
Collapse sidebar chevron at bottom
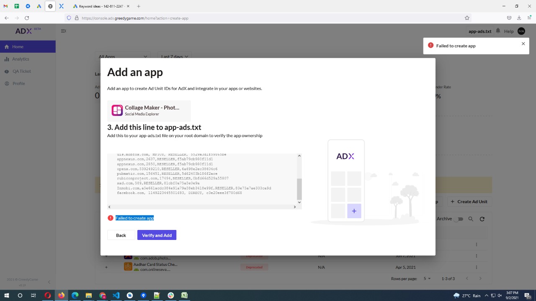pos(49,282)
